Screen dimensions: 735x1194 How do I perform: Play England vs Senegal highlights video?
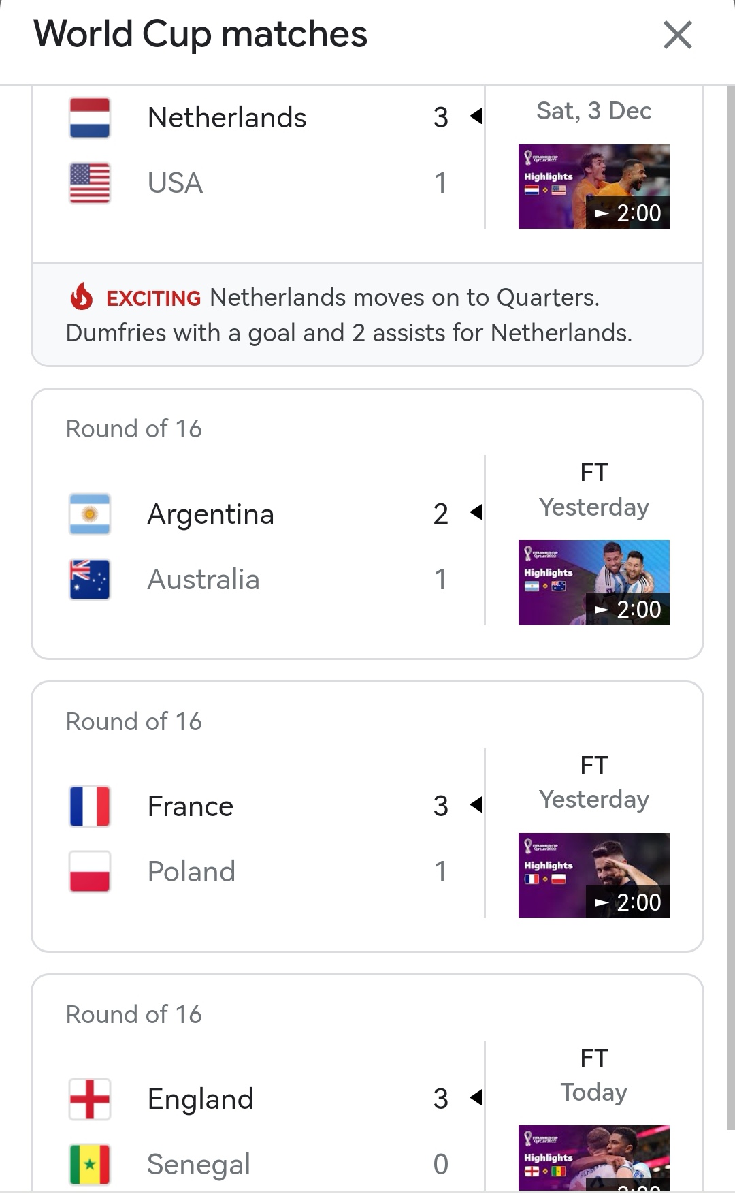click(593, 1158)
